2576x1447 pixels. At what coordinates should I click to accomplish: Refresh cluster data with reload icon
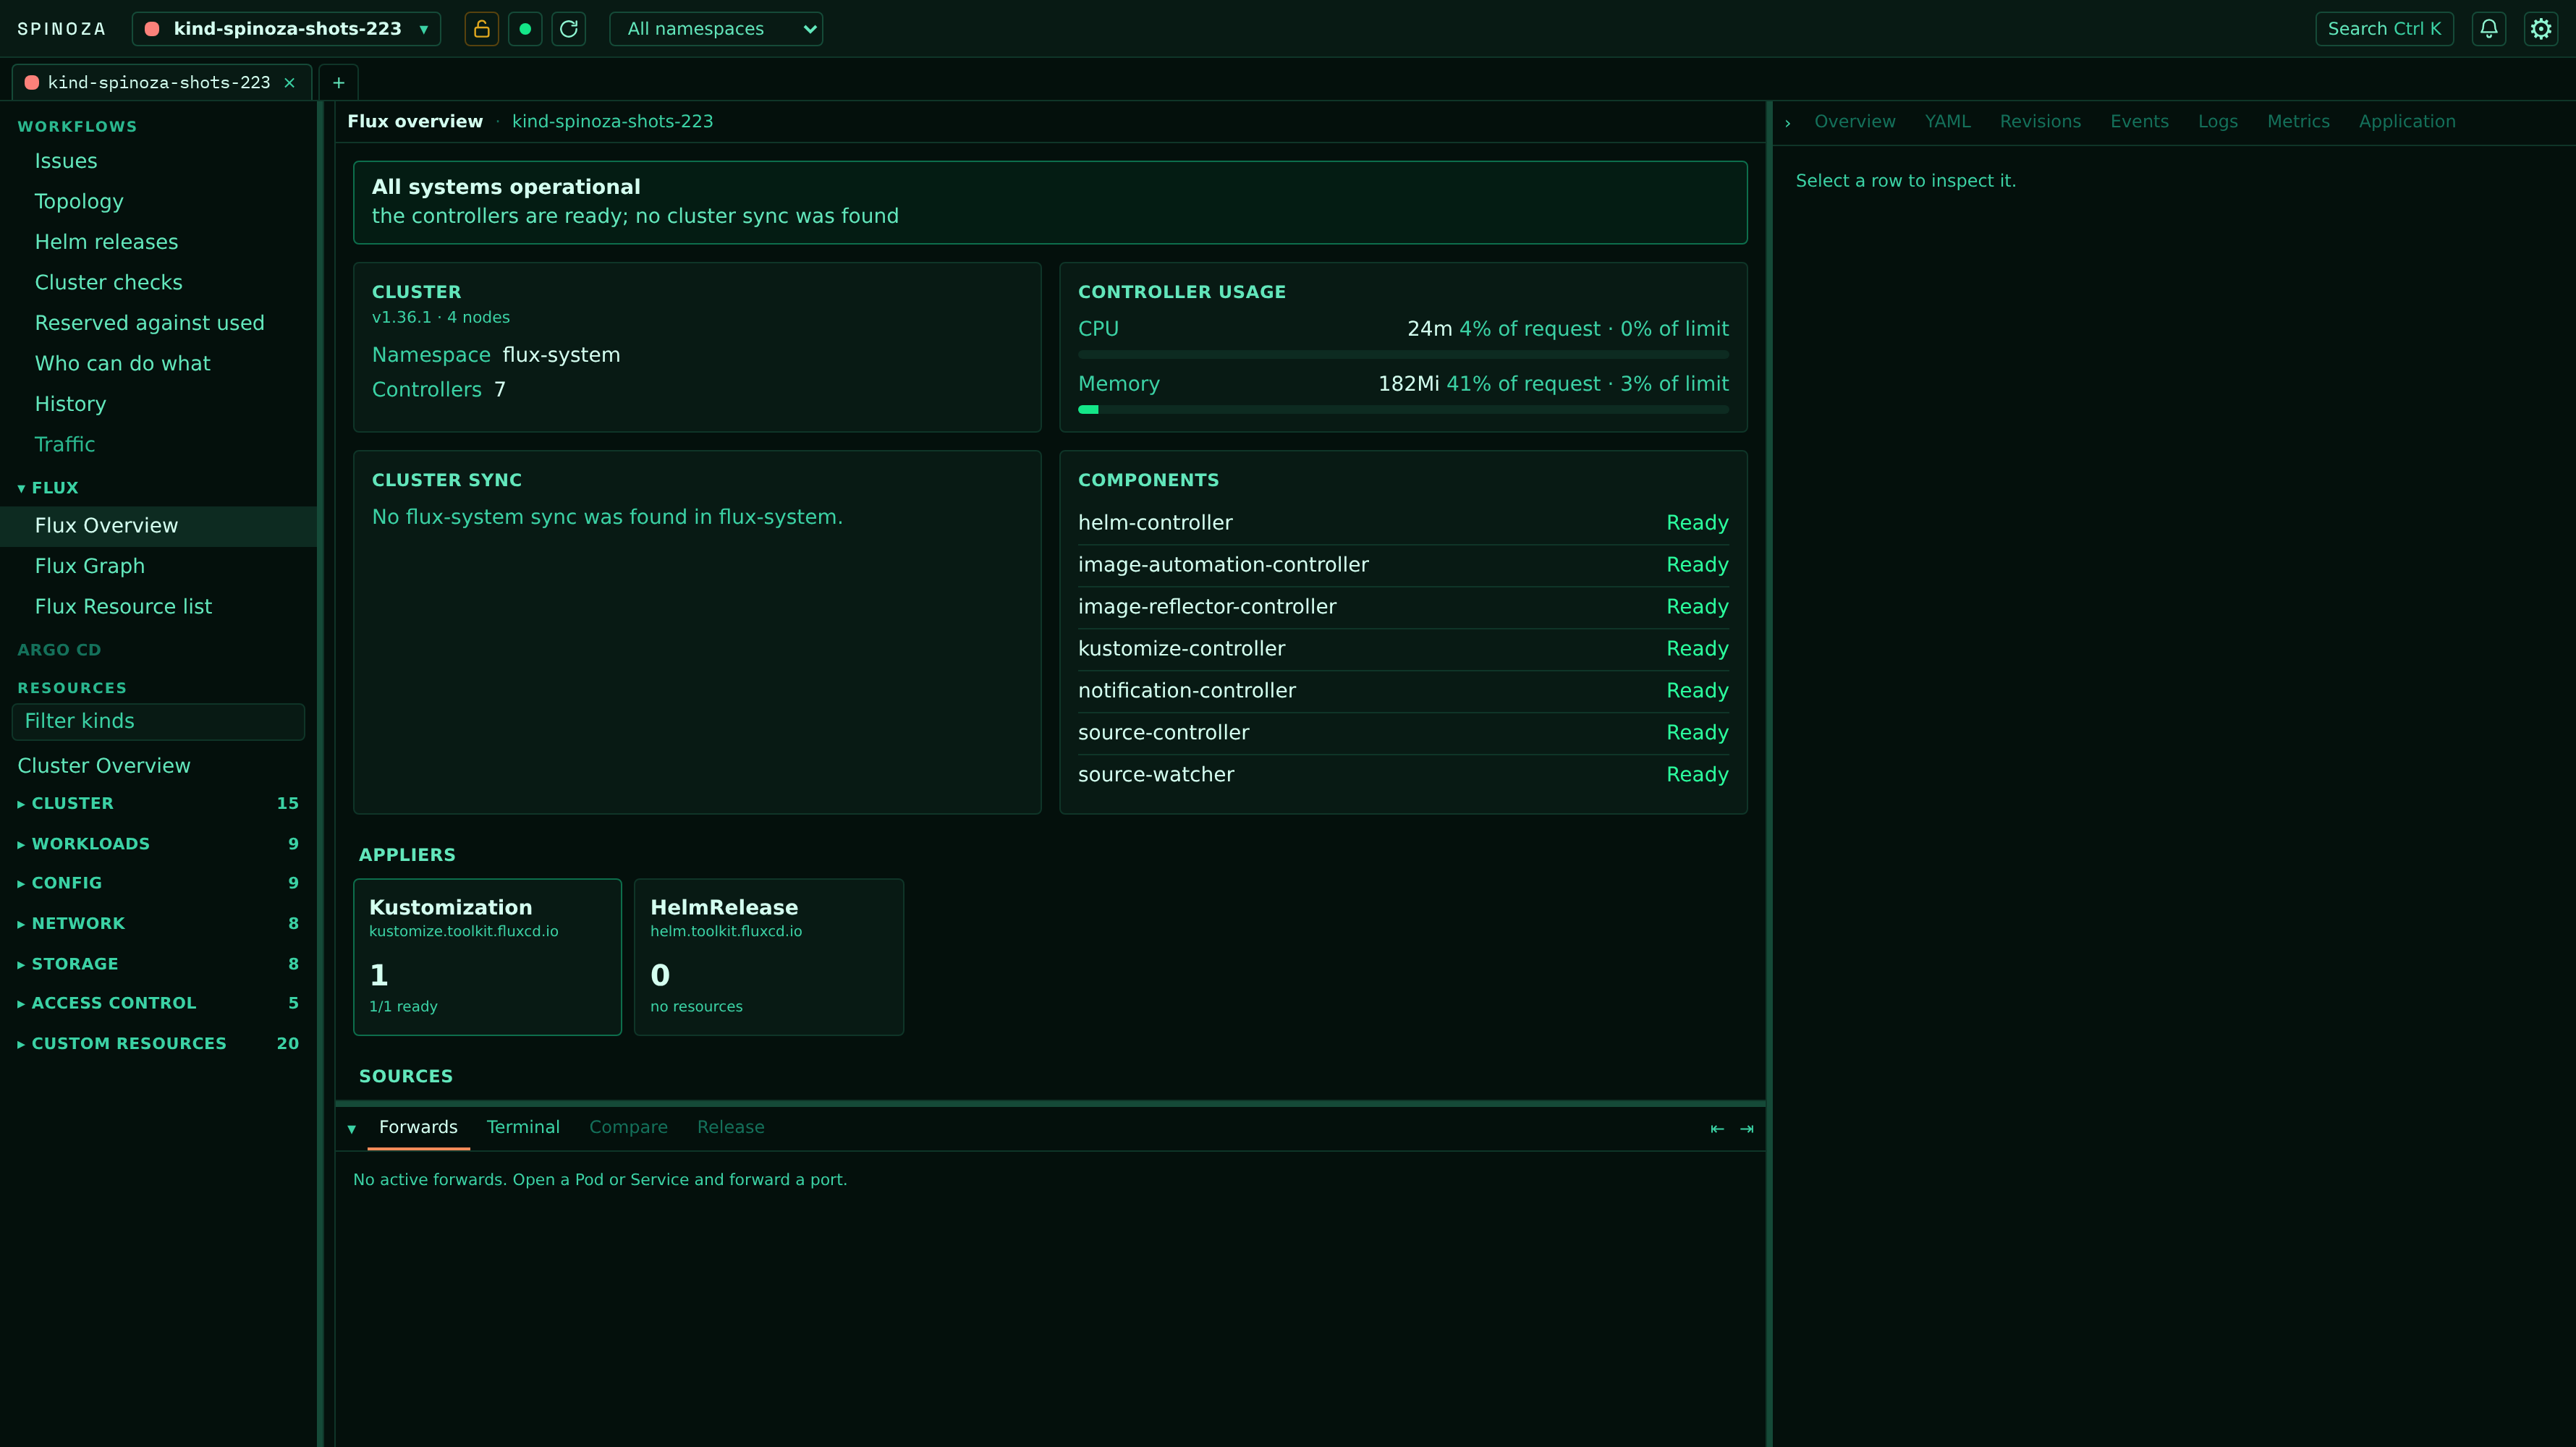coord(569,29)
